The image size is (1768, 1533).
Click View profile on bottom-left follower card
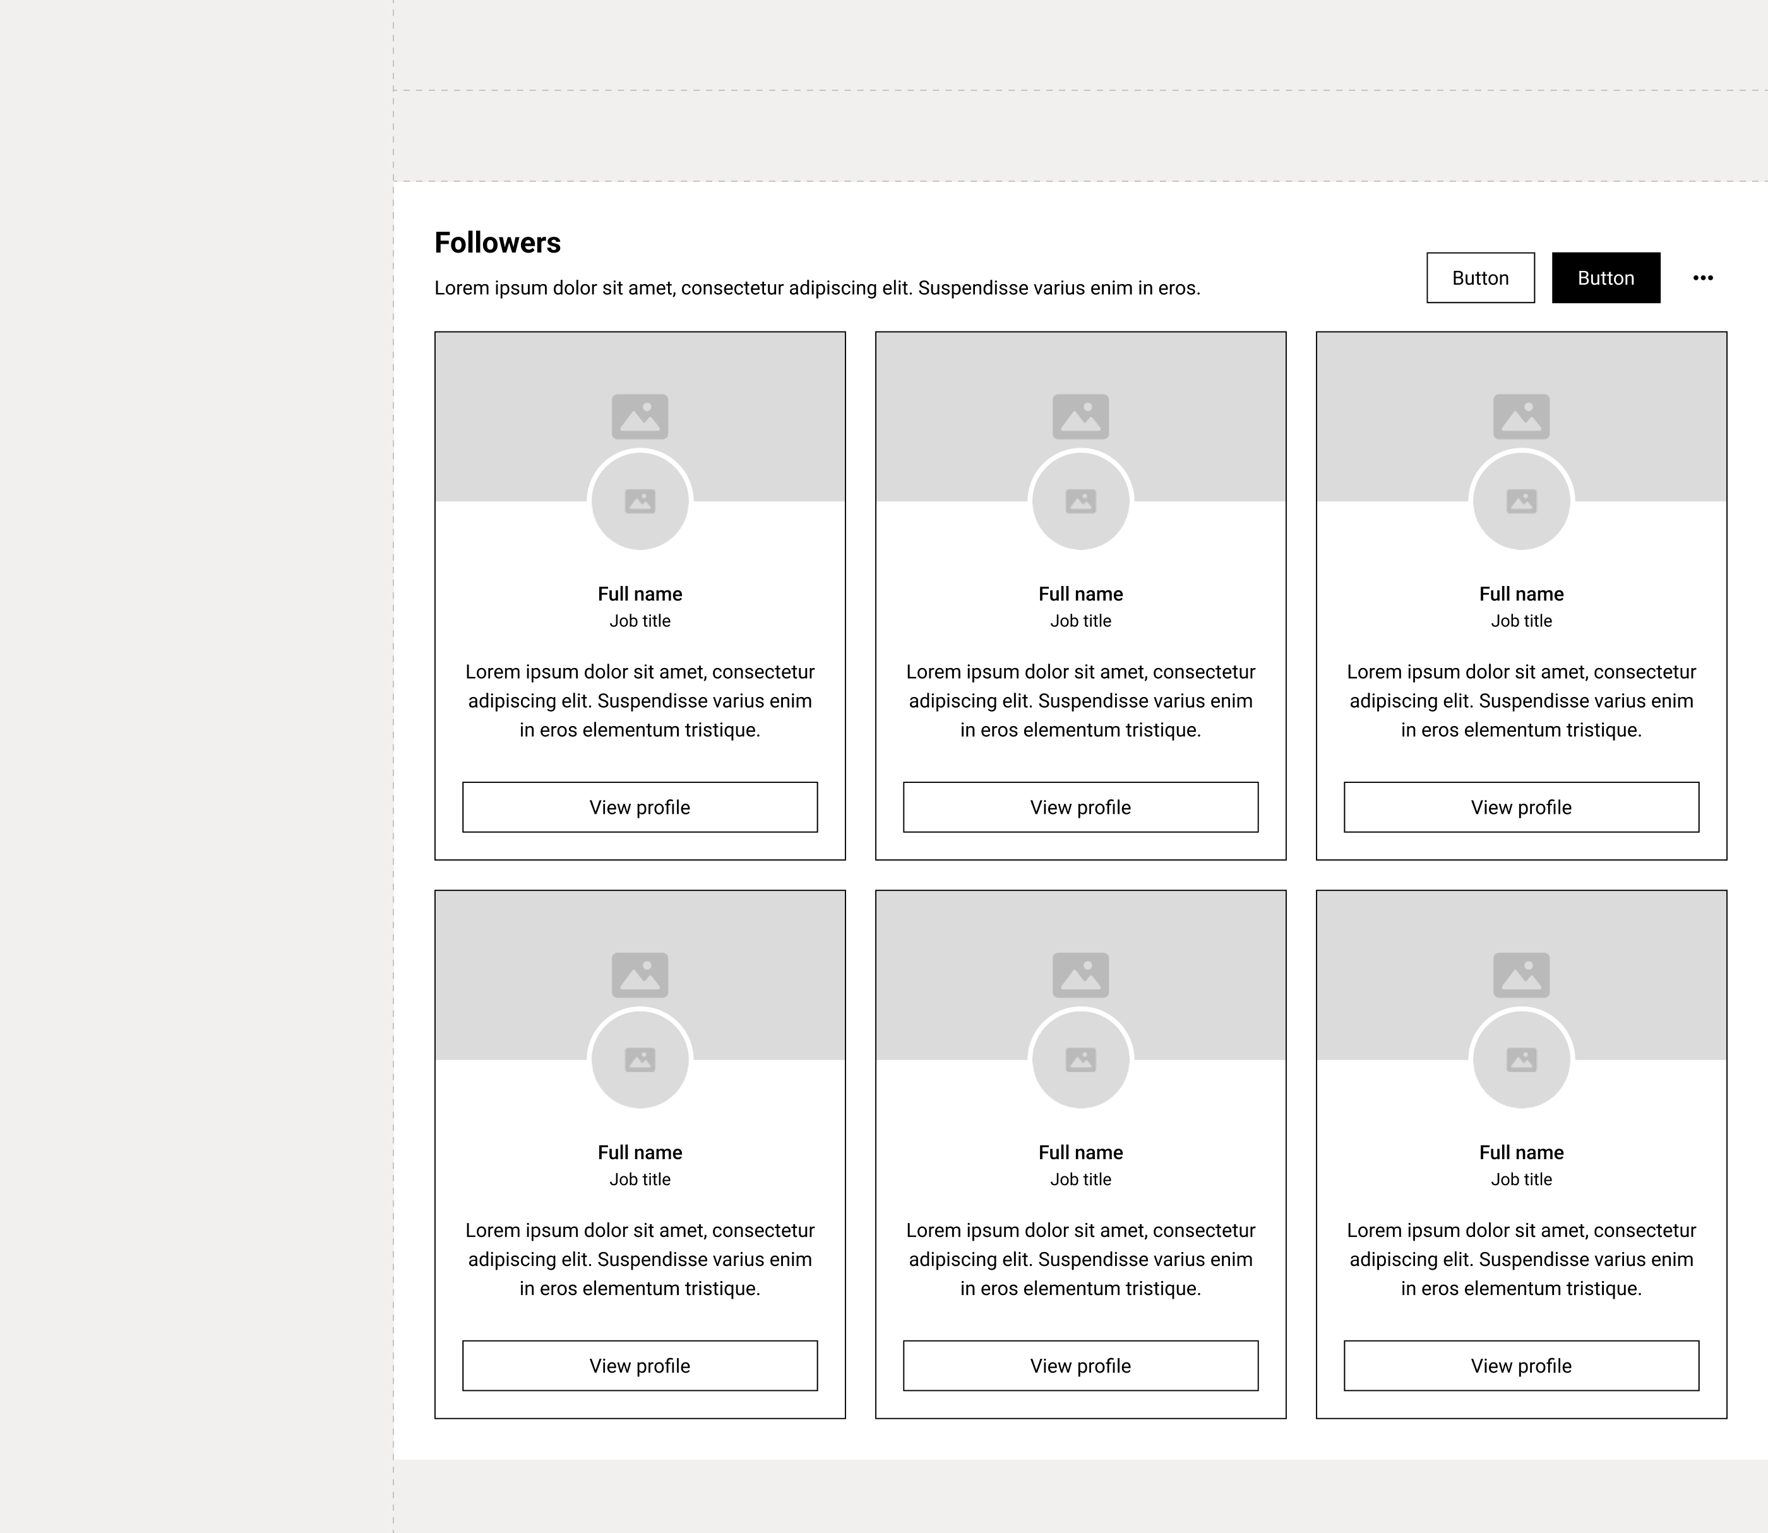(640, 1365)
